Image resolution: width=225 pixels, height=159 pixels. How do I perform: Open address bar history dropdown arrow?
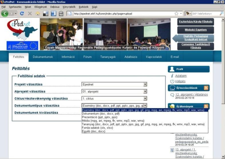(x=181, y=14)
